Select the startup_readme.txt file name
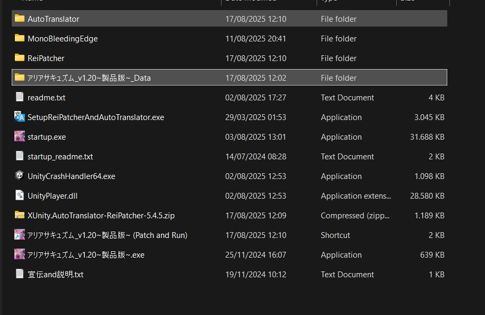Viewport: 485px width, 315px height. [x=60, y=157]
